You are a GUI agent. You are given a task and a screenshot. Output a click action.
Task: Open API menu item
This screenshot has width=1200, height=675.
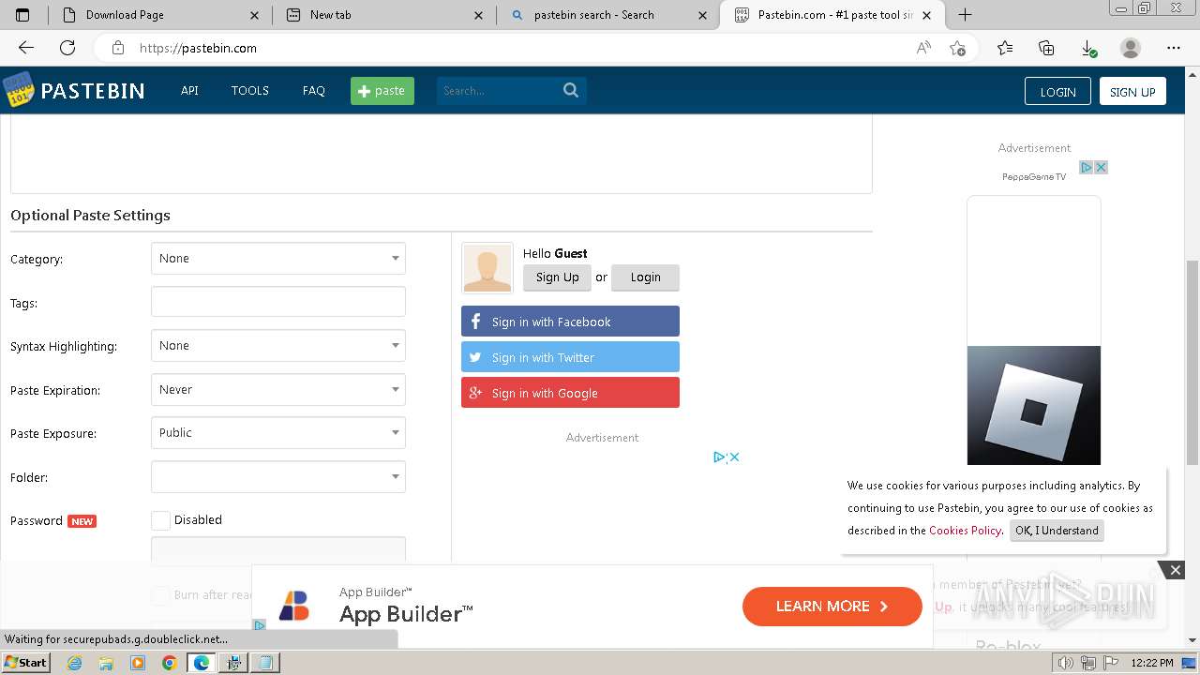pos(189,91)
